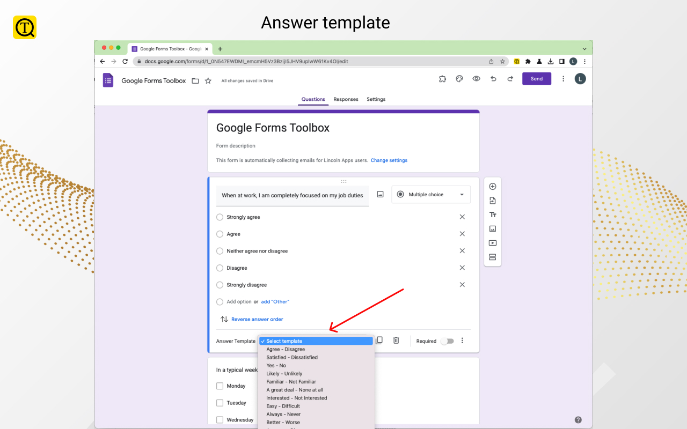Open the three-dot menu next to Send
687x429 pixels.
pos(563,79)
